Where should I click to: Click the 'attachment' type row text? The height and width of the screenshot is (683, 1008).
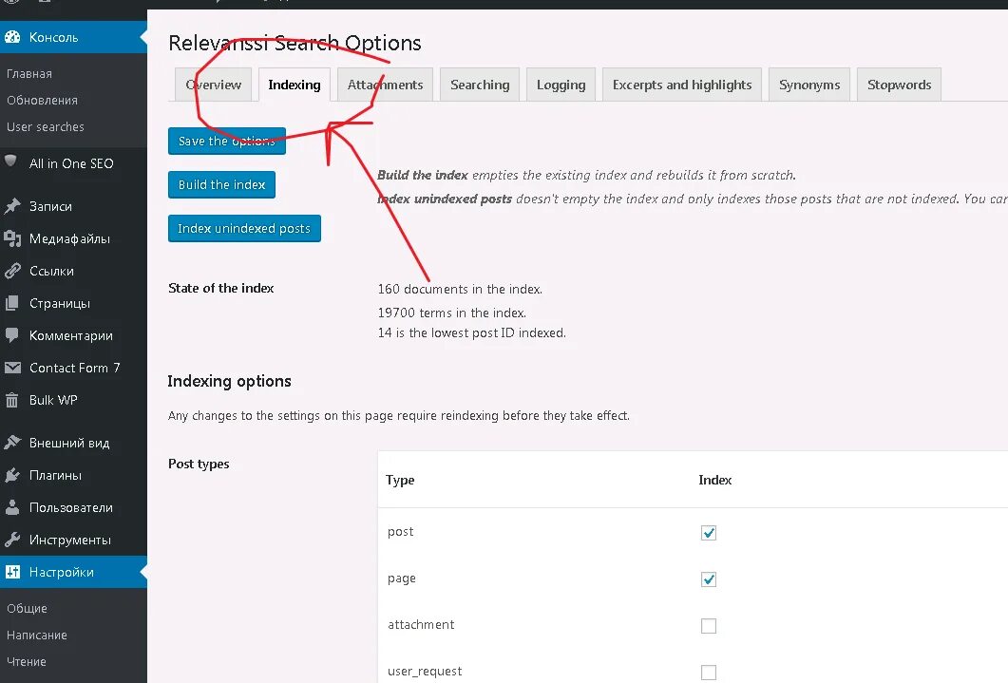point(421,624)
